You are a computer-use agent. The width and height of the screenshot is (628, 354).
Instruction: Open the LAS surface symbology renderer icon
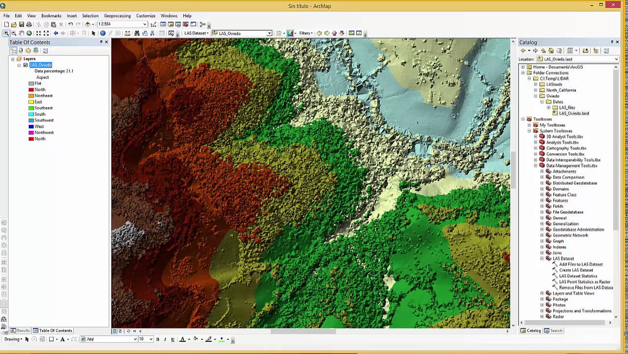[x=290, y=33]
